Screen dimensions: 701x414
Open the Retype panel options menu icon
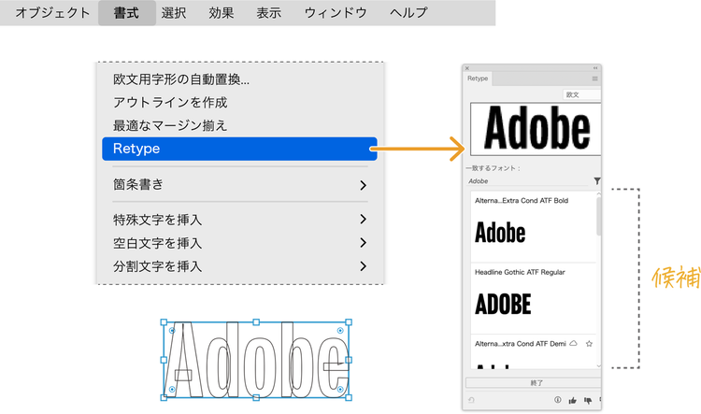point(594,79)
